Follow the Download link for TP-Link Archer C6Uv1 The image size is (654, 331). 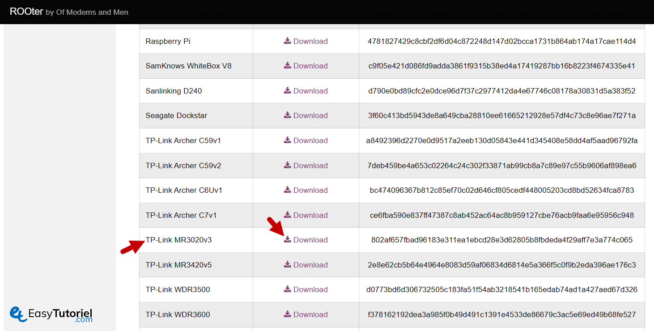(x=310, y=190)
